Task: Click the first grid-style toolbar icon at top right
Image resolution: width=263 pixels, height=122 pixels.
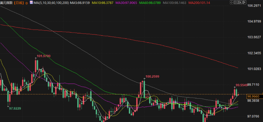Action: 231,2
